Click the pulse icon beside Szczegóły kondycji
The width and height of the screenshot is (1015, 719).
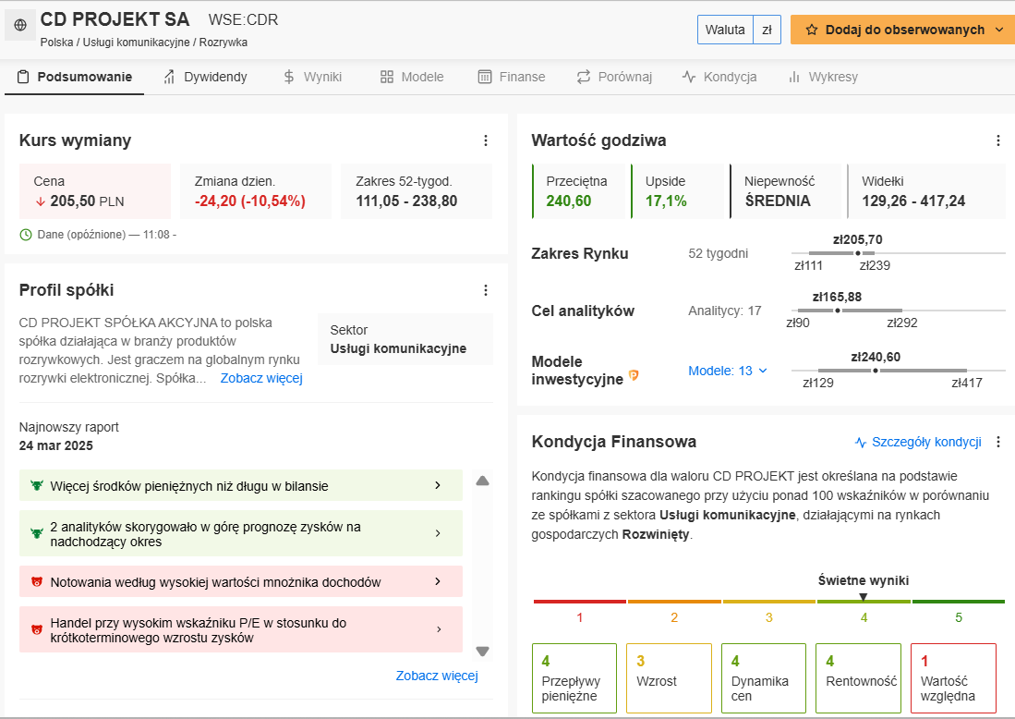(860, 443)
